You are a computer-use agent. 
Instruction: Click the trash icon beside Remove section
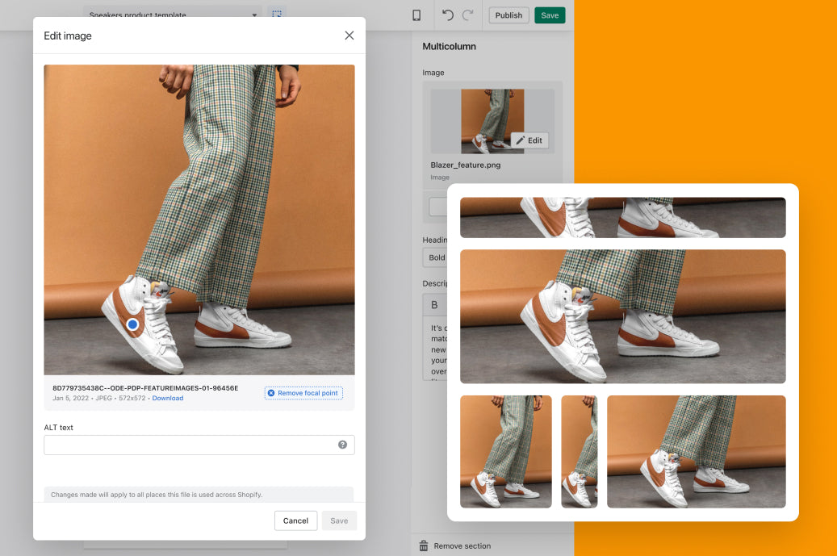point(424,546)
